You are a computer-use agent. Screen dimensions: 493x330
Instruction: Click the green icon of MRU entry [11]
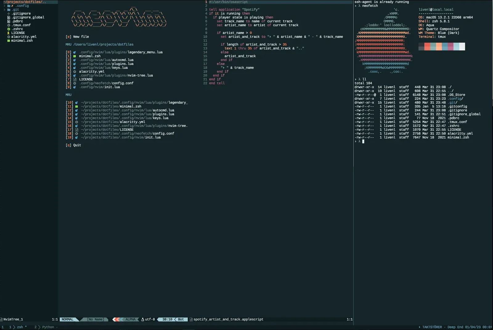pos(76,106)
